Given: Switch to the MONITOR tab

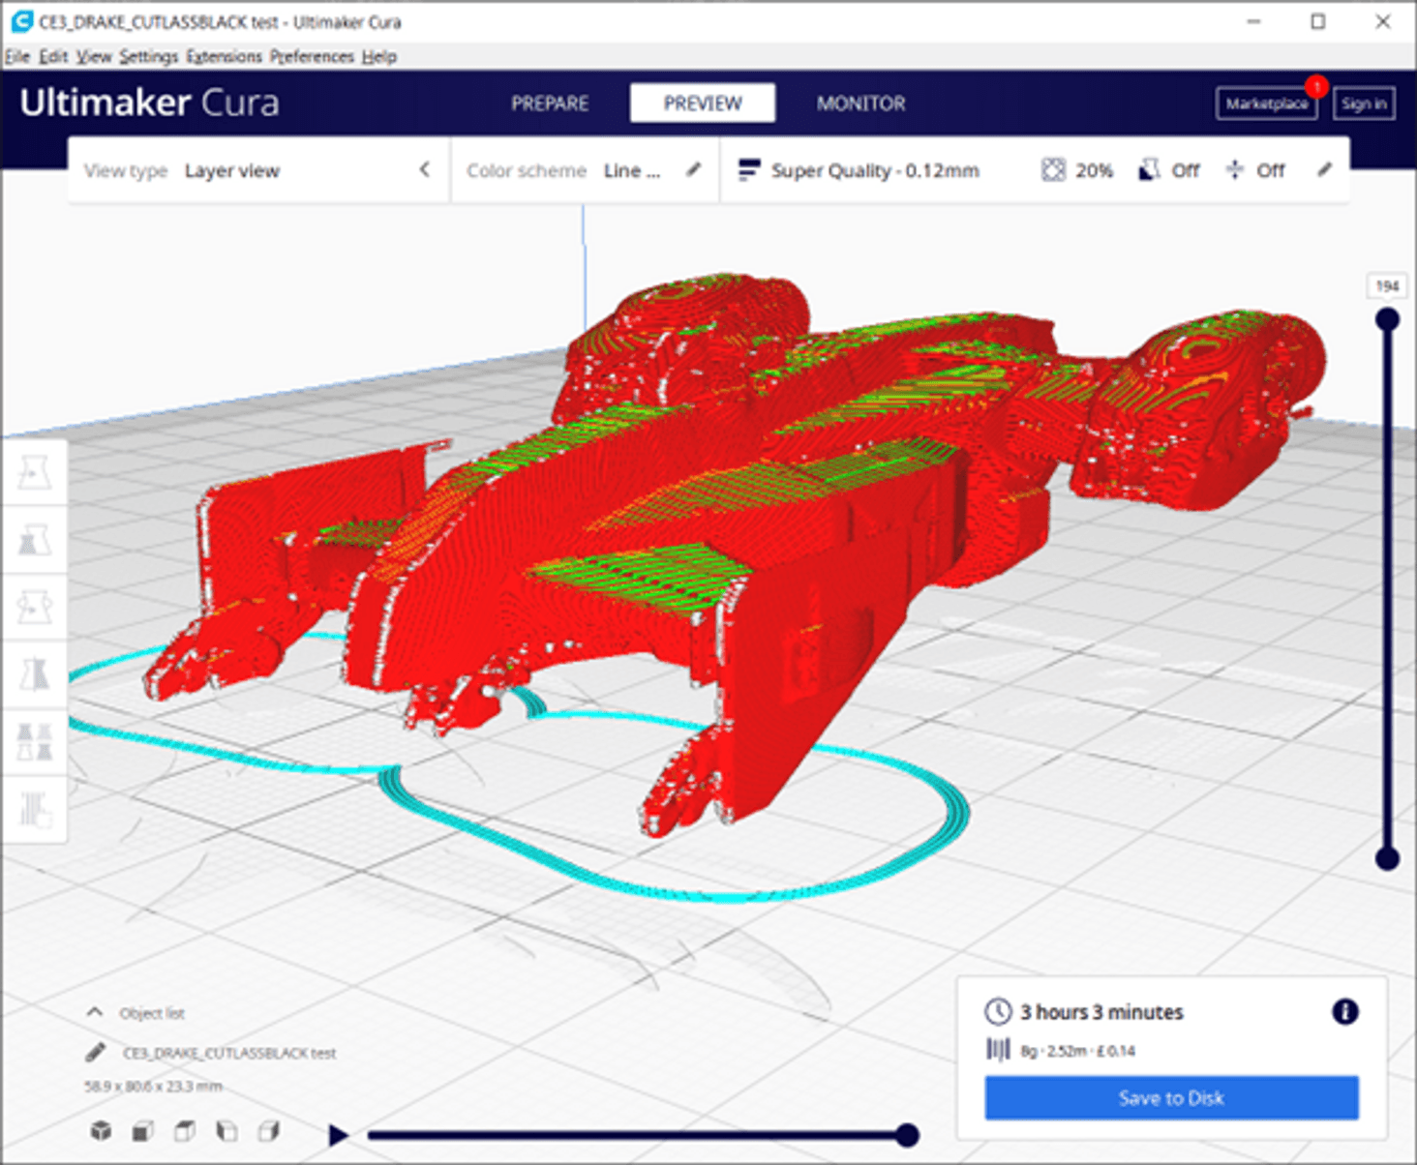Looking at the screenshot, I should click(x=860, y=103).
